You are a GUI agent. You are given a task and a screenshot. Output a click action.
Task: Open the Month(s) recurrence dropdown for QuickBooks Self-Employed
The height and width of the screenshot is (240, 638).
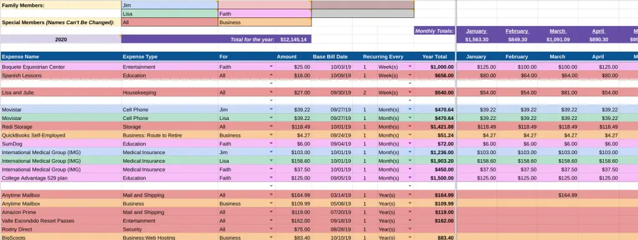coord(410,135)
